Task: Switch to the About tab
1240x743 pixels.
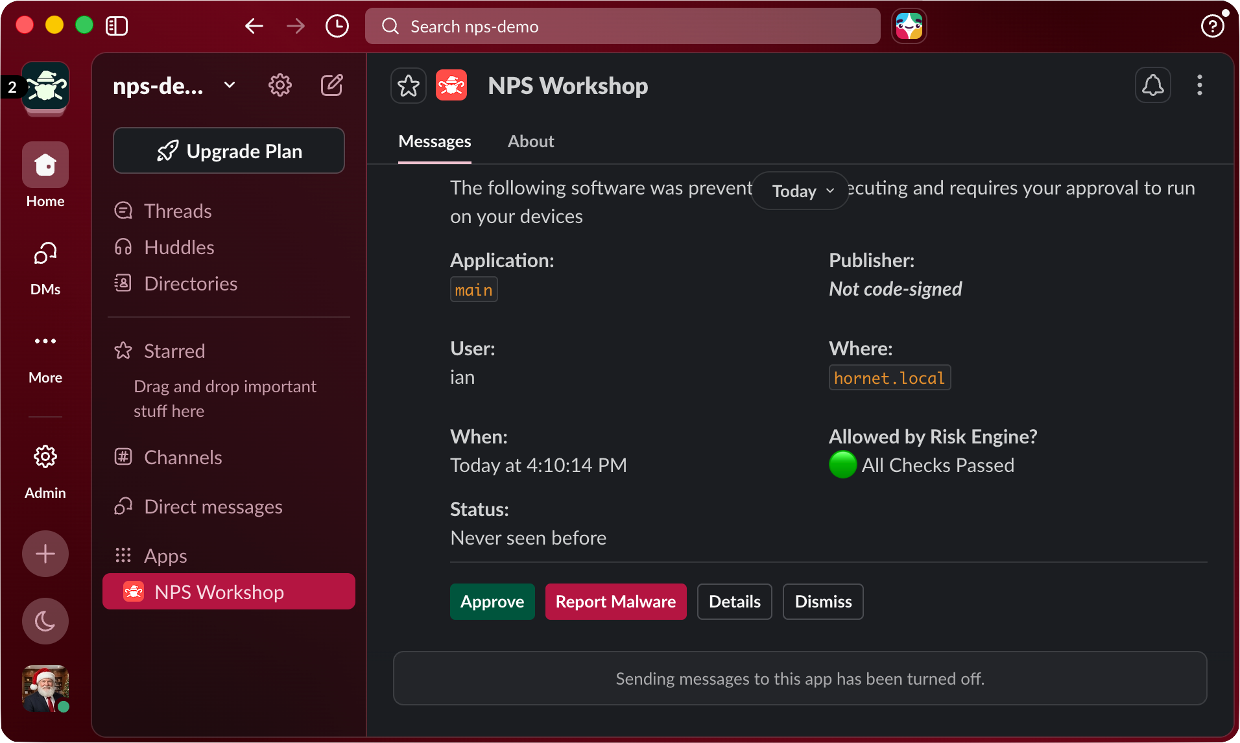Action: point(531,141)
